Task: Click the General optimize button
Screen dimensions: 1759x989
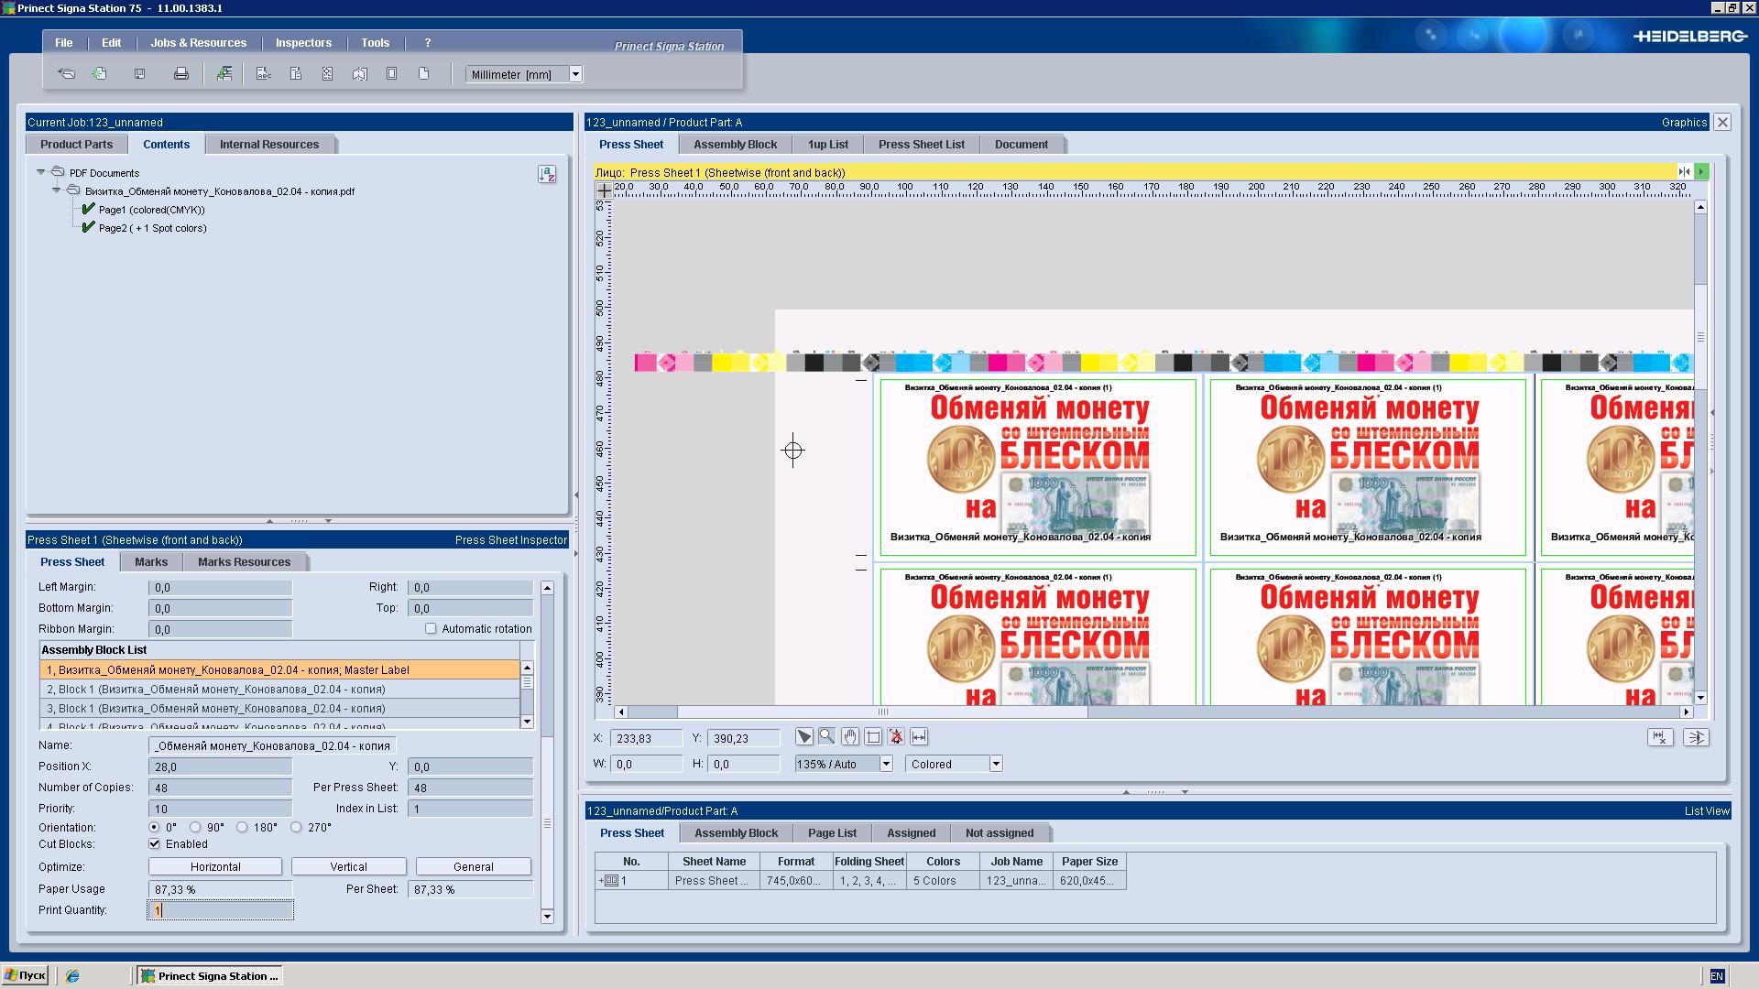Action: point(473,866)
